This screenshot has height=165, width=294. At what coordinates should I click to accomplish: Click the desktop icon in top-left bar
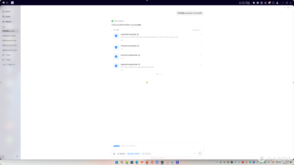pyautogui.click(x=4, y=3)
